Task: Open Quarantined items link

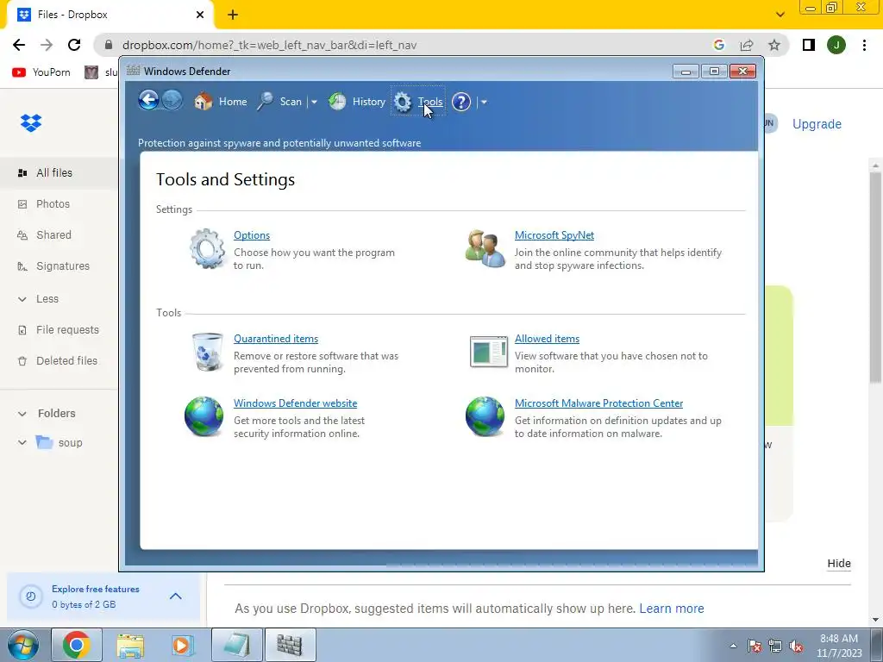Action: click(x=276, y=338)
